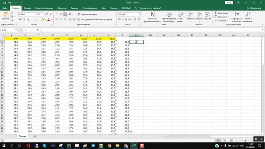The width and height of the screenshot is (265, 149).
Task: Click the Delete cells (Удалить) icon
Action: 199,14
